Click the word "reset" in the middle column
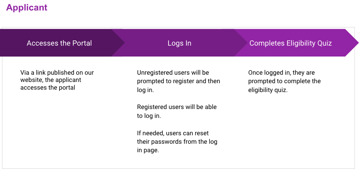 click(201, 133)
